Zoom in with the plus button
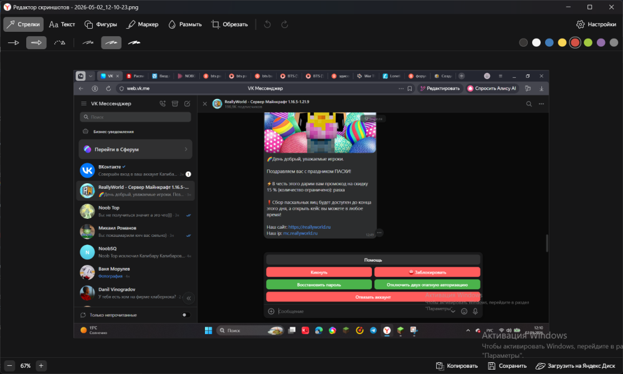The height and width of the screenshot is (374, 623). [41, 366]
